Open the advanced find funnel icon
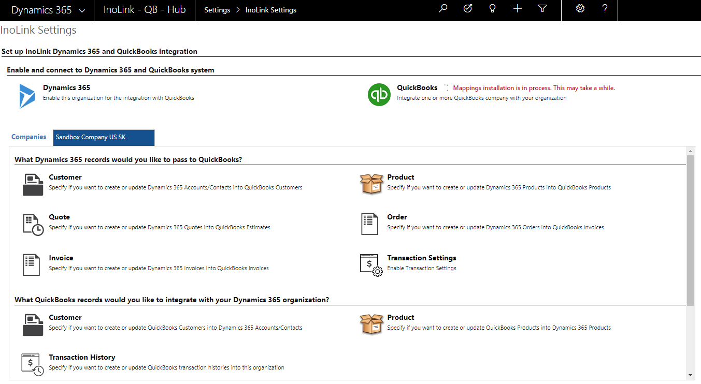 [542, 9]
